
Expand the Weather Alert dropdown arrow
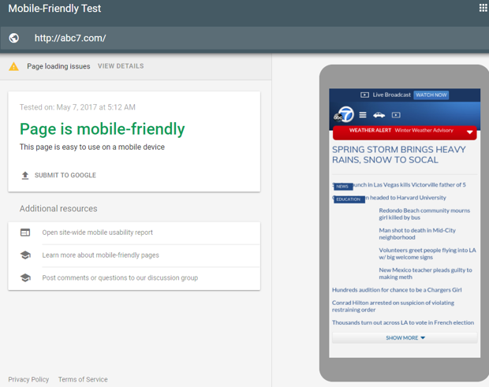(x=469, y=132)
